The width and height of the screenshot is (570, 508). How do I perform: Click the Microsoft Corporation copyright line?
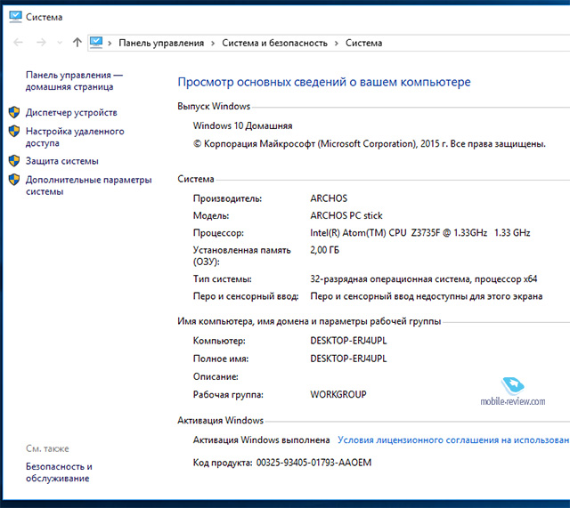click(x=370, y=144)
